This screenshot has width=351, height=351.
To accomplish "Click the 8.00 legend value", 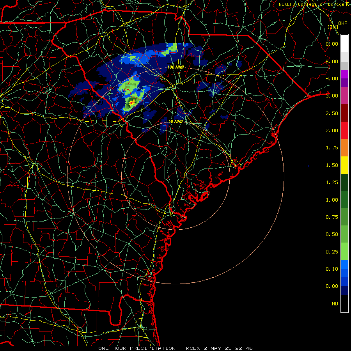I will (x=332, y=44).
